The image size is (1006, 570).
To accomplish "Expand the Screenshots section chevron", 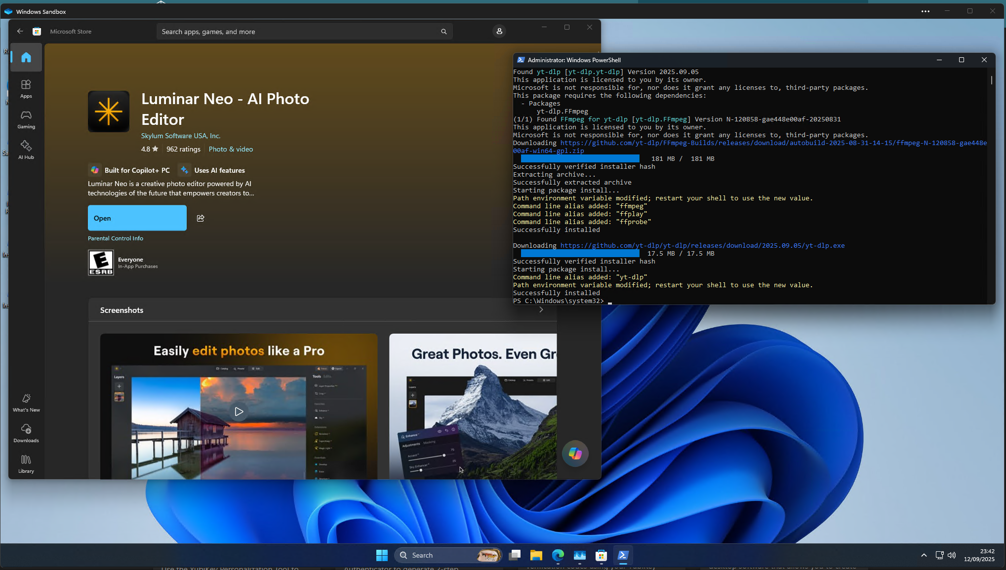I will pyautogui.click(x=541, y=310).
